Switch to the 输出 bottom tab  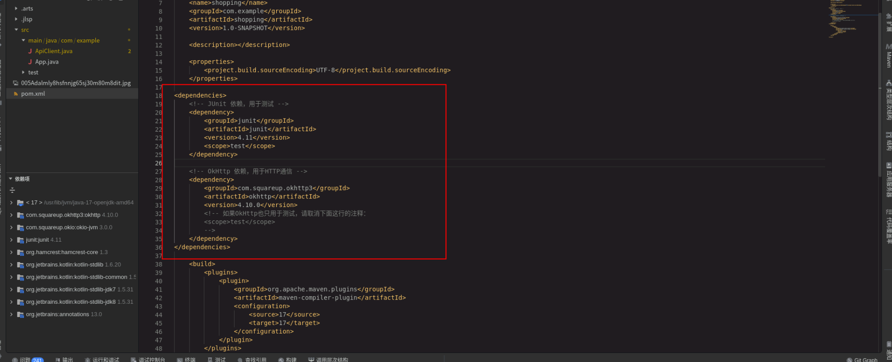click(x=64, y=360)
